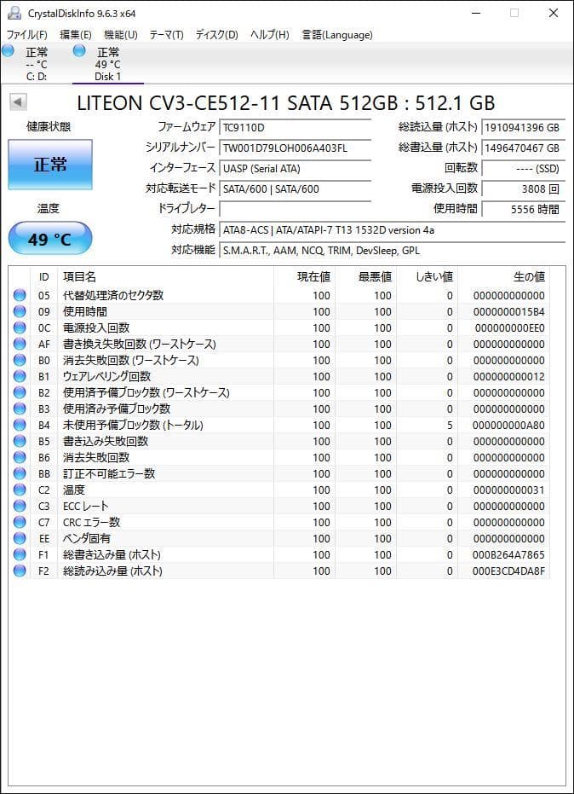The height and width of the screenshot is (794, 574).
Task: Open the 言語(Language) menu
Action: point(336,35)
